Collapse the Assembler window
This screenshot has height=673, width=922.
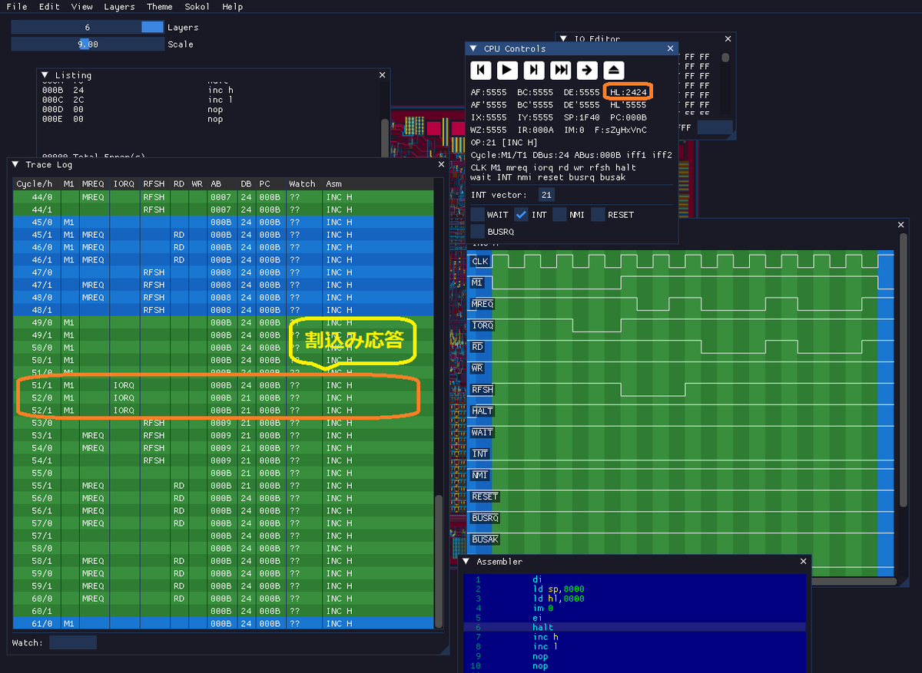click(x=466, y=562)
